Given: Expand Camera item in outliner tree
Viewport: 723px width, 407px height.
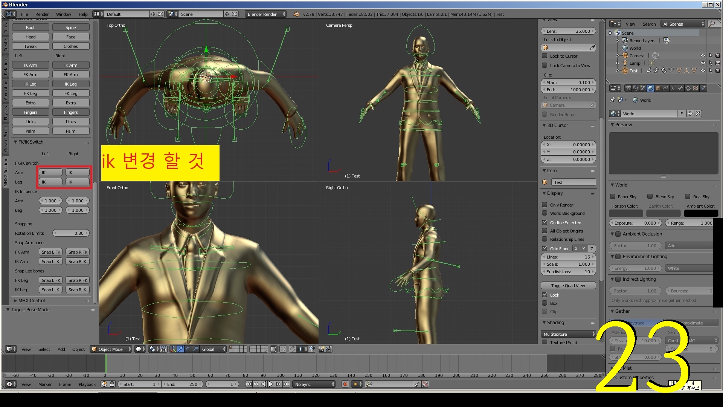Looking at the screenshot, I should 617,55.
